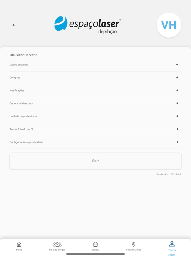191x256 pixels.
Task: Tap arrow beside Configurações e privacidade
Action: click(177, 142)
